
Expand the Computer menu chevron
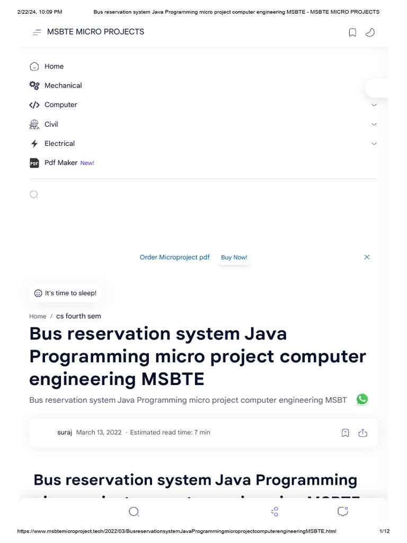tap(374, 105)
